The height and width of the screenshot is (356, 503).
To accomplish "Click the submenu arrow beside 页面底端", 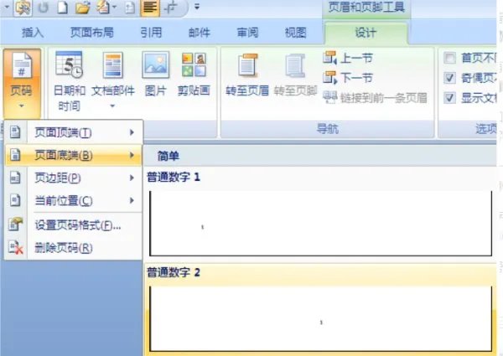I will point(132,155).
